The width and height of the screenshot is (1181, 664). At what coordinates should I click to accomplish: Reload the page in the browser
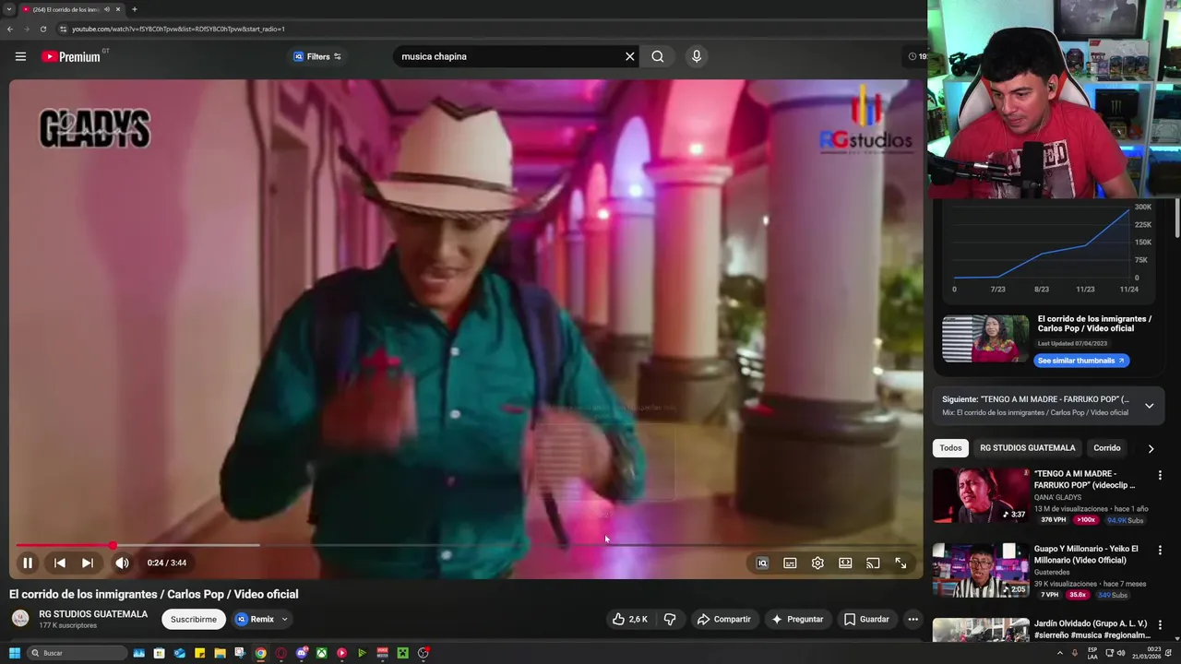[x=42, y=29]
